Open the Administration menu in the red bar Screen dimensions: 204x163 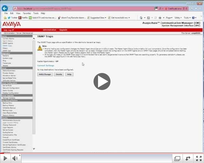coord(49,30)
